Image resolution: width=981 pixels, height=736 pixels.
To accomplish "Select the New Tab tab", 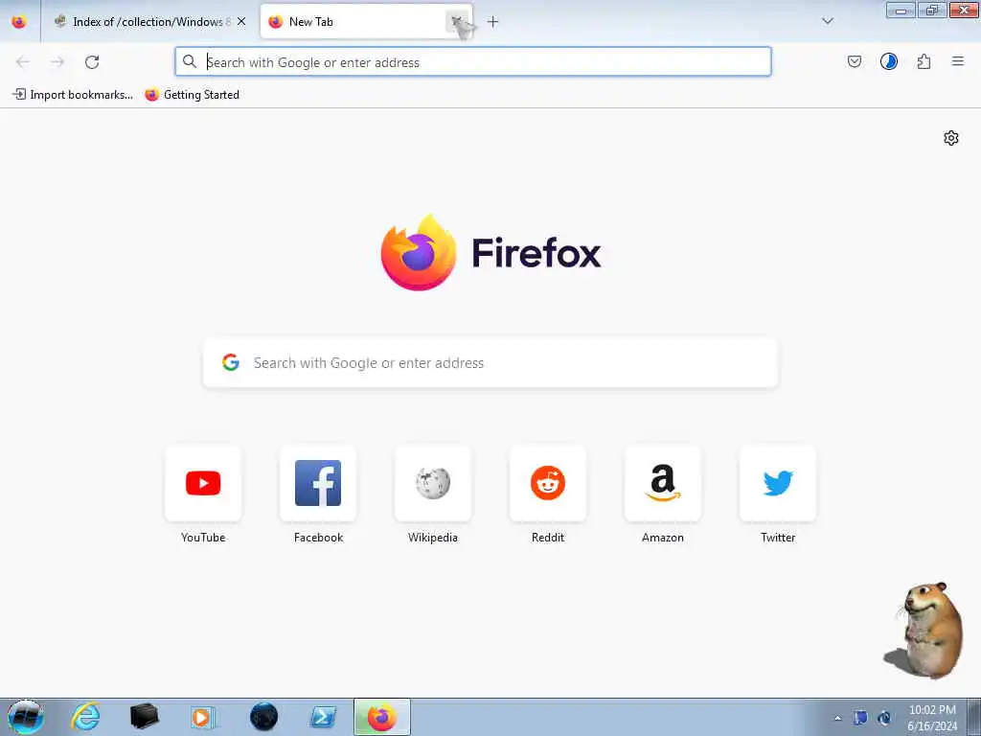I will pos(366,22).
